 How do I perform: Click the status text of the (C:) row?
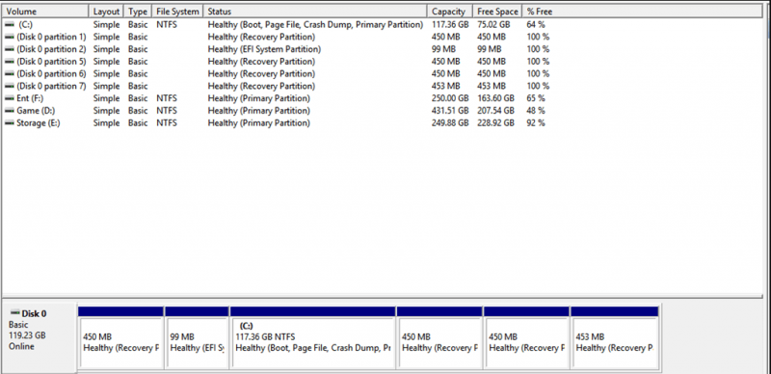(315, 25)
